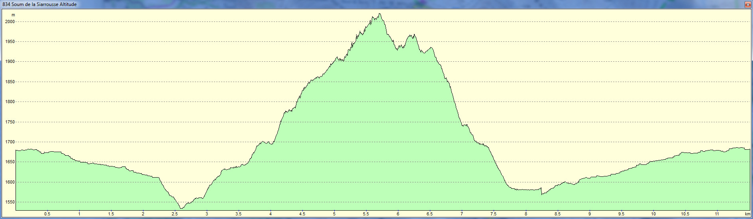Viewport: 753px width, 219px height.
Task: Click the 11 tick on the distance axis
Action: pyautogui.click(x=717, y=214)
